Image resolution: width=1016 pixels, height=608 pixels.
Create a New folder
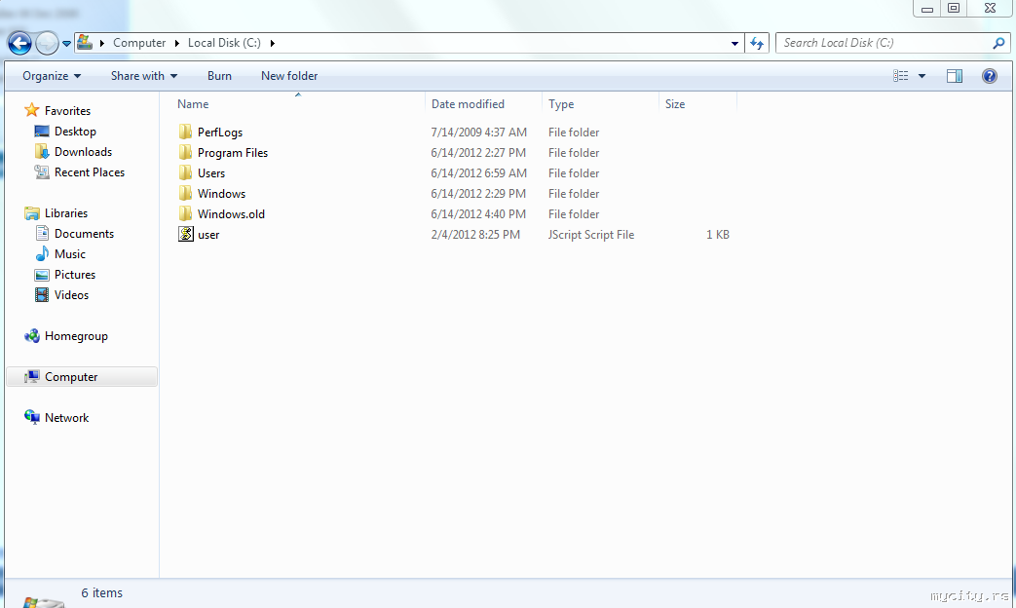[289, 76]
